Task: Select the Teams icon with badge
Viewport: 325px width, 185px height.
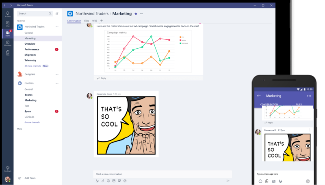Action: 8,33
